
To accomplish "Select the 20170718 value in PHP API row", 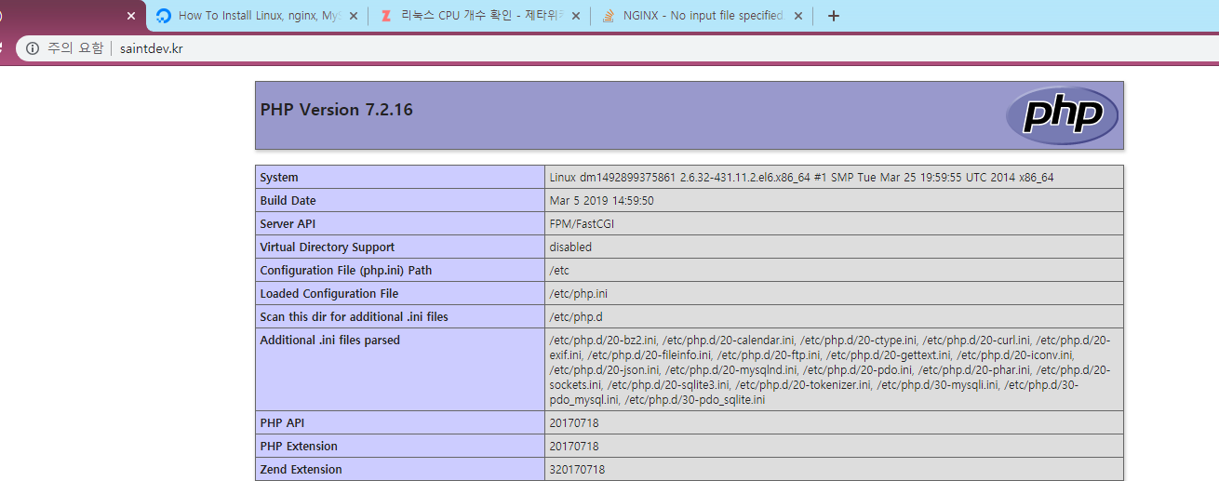I will [x=574, y=423].
